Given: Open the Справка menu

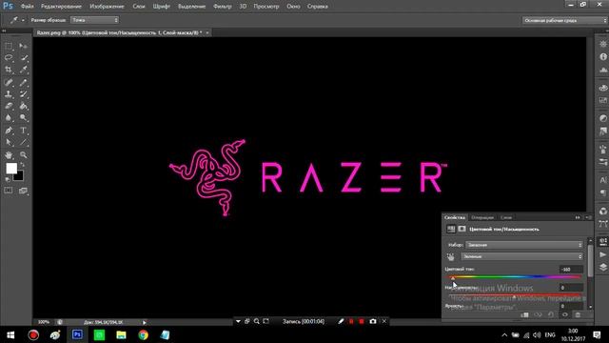Looking at the screenshot, I should click(317, 7).
